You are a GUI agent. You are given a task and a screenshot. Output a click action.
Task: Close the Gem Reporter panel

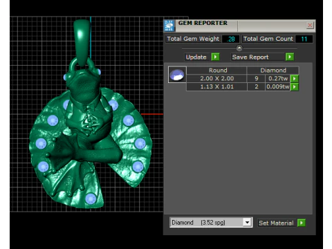310,25
